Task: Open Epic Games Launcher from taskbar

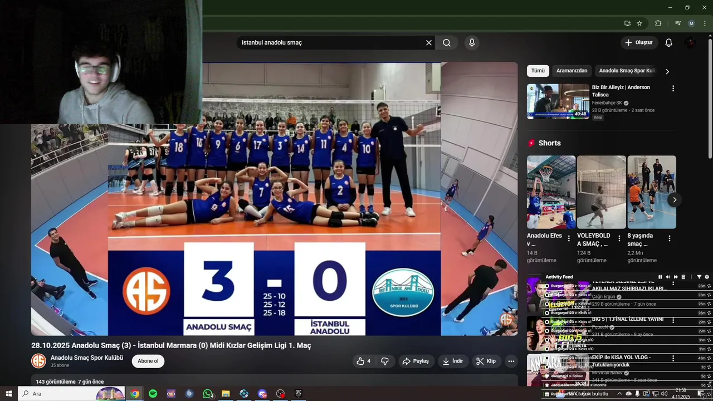Action: (x=299, y=394)
